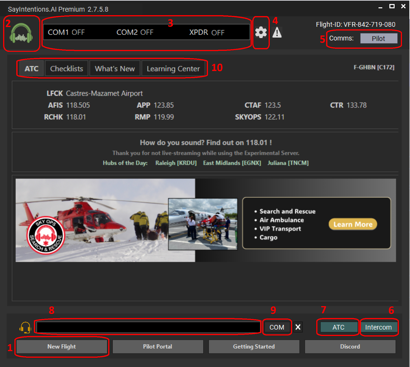Toggle the COM channel selector button
The image size is (410, 367).
tap(277, 327)
